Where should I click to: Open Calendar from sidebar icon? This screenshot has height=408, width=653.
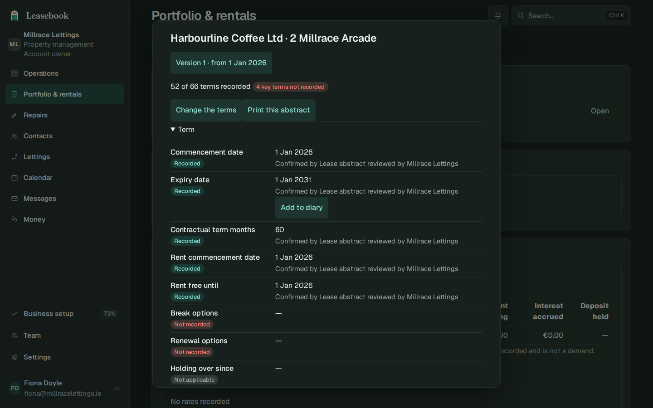15,178
